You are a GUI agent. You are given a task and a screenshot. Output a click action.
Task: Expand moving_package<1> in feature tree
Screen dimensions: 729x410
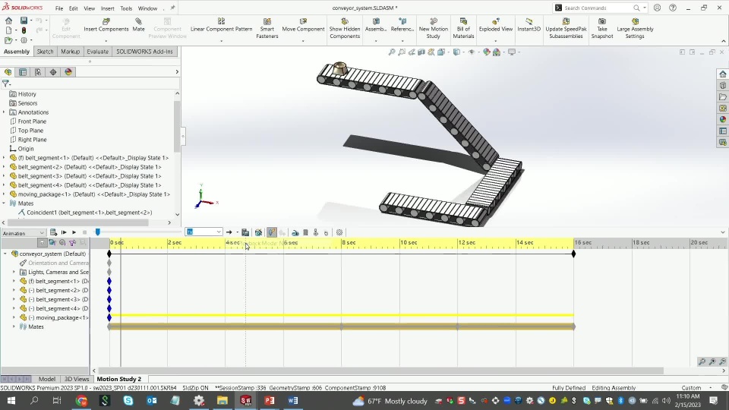(5, 194)
